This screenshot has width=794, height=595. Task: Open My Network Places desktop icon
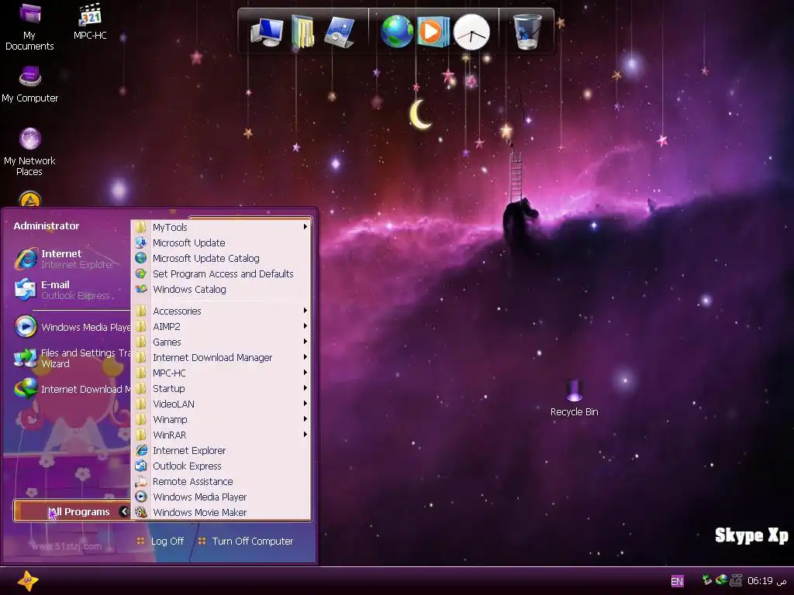(29, 151)
